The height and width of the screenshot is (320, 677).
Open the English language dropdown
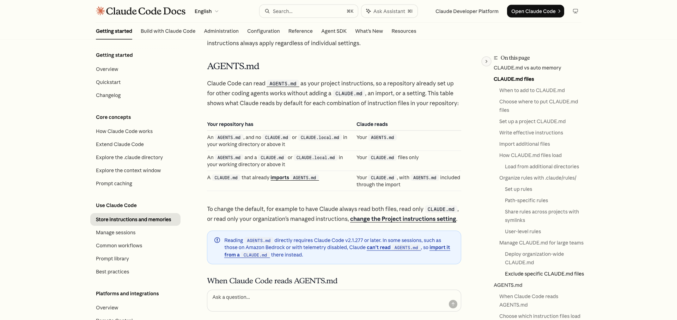click(207, 11)
